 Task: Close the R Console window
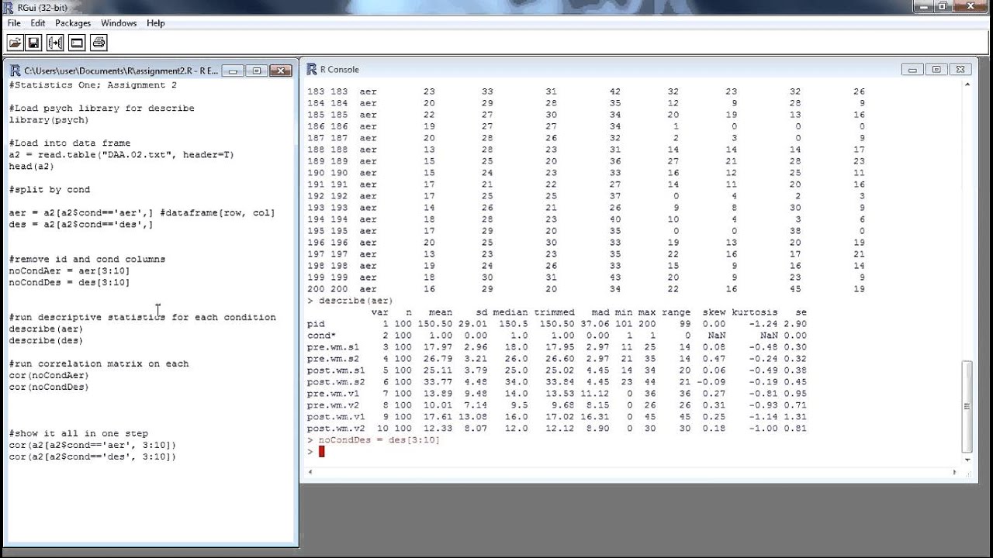(960, 69)
